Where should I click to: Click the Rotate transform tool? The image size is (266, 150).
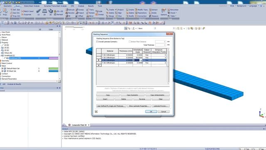click(91, 13)
